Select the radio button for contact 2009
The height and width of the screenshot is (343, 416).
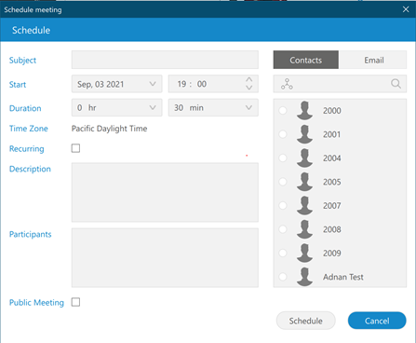pos(283,253)
